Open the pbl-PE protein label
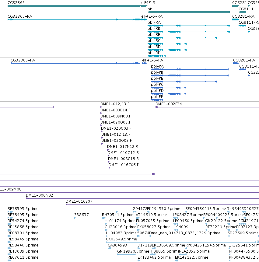The height and width of the screenshot is (262, 259). 157,79
